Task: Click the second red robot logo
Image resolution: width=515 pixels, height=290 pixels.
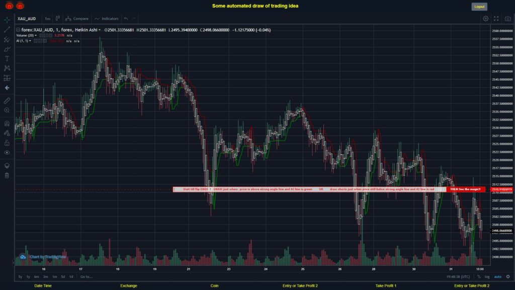Action: [20, 5]
